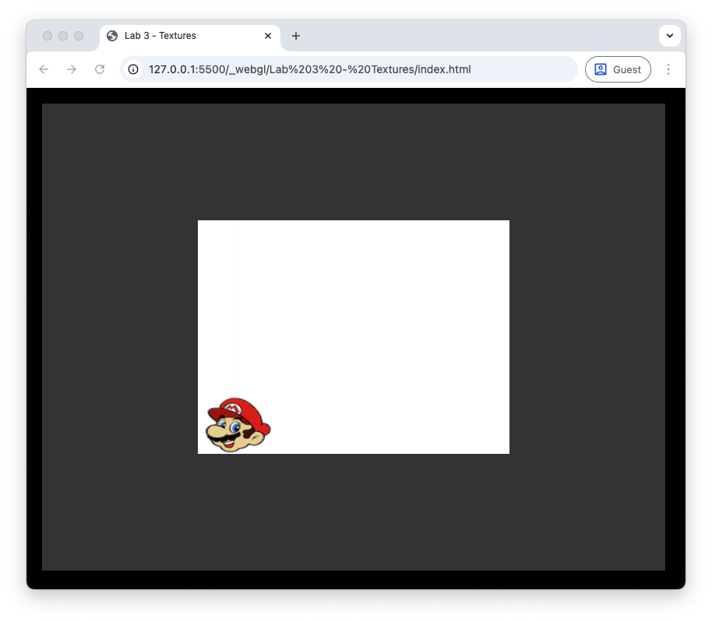Go back with the back arrow
This screenshot has height=622, width=712.
[44, 69]
